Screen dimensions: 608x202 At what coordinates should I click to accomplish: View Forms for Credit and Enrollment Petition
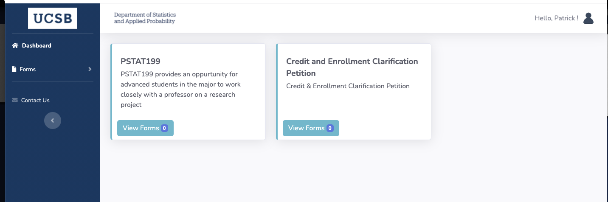point(311,128)
